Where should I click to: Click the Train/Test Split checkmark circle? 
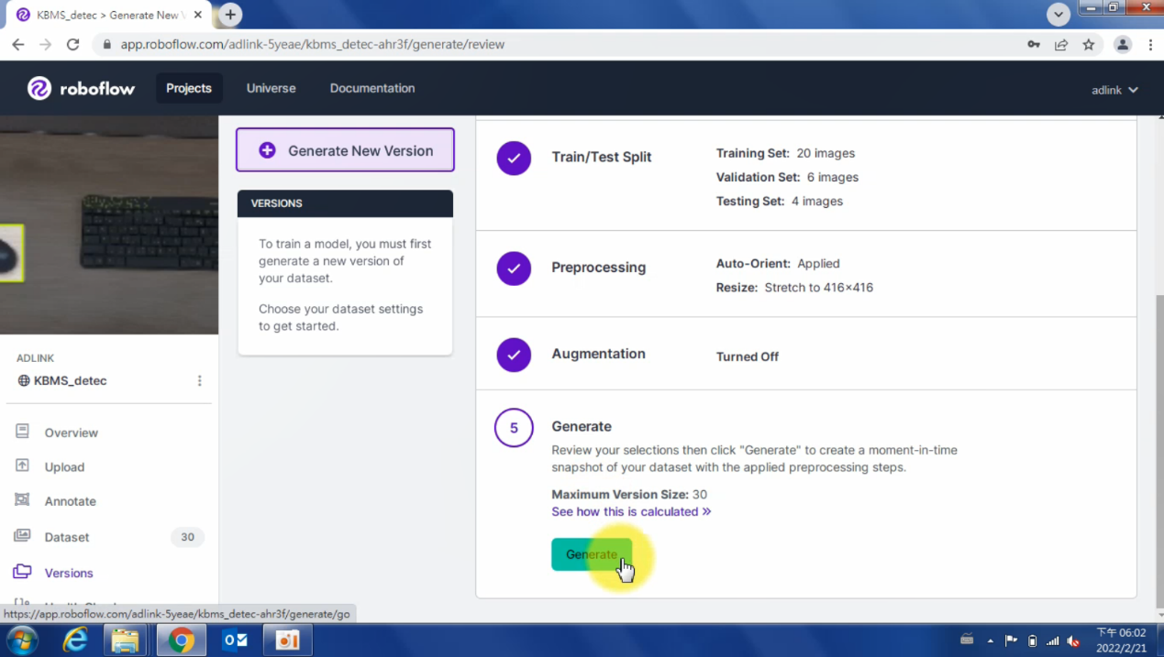point(514,158)
